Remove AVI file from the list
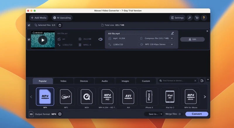The height and width of the screenshot is (128, 234). coord(207,31)
